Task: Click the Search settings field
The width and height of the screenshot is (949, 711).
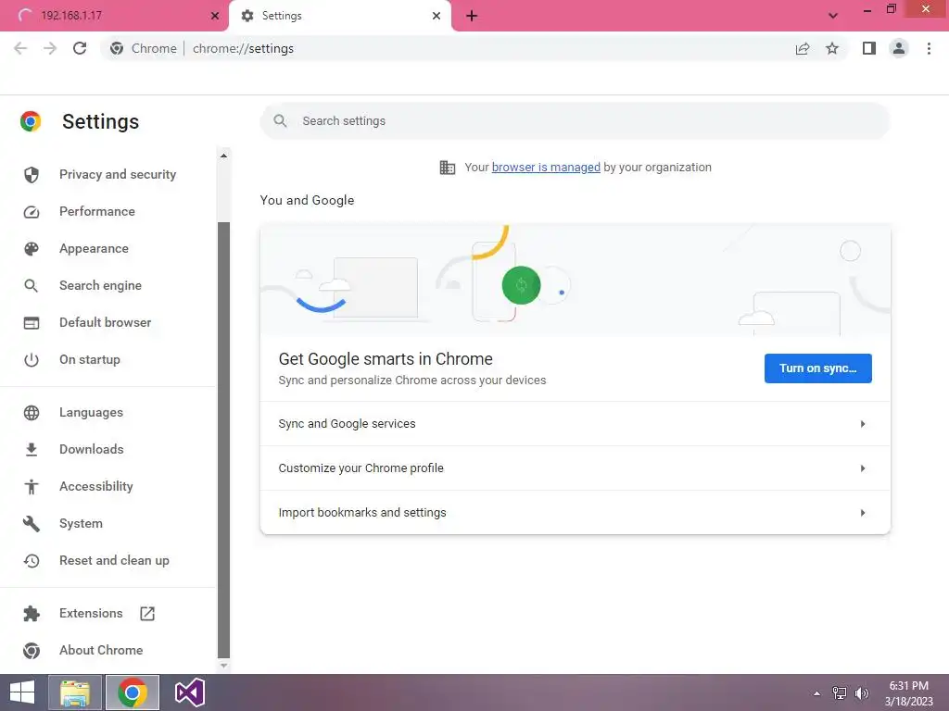Action: [x=575, y=121]
